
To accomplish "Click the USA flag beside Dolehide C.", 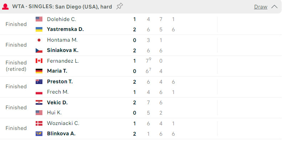I will click(x=39, y=19).
